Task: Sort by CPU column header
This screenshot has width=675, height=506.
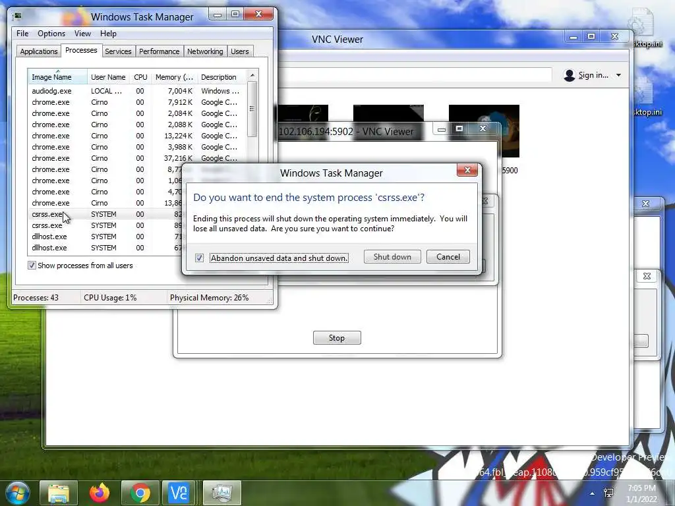Action: tap(140, 77)
